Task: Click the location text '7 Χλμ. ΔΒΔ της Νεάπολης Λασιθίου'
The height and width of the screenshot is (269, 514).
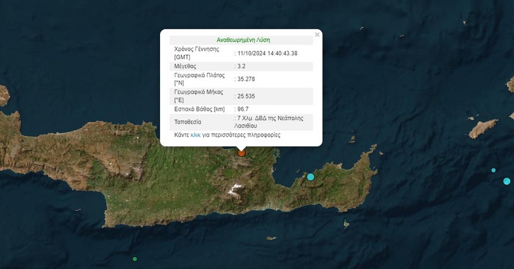Action: point(269,122)
